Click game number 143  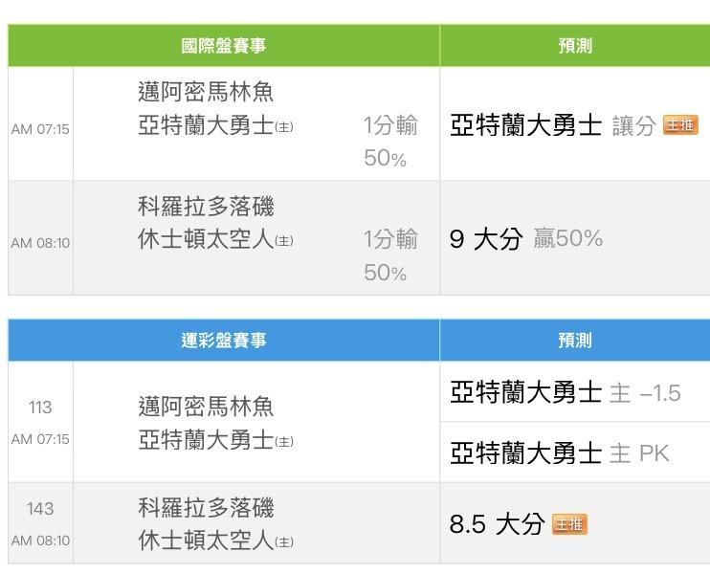40,509
